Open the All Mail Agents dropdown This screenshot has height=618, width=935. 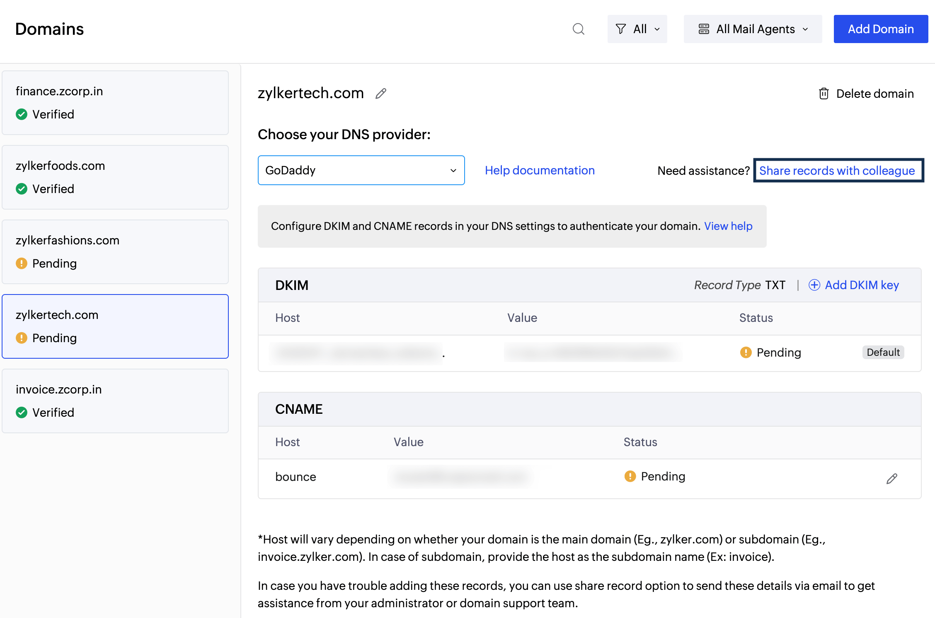[x=753, y=29]
